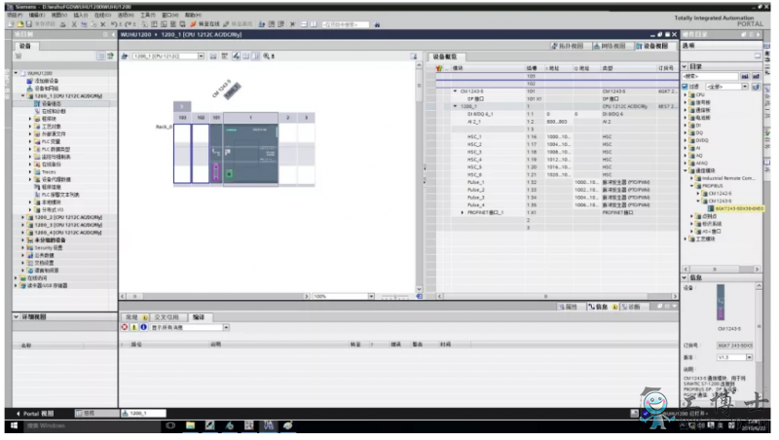Click the save project disk icon

point(29,23)
